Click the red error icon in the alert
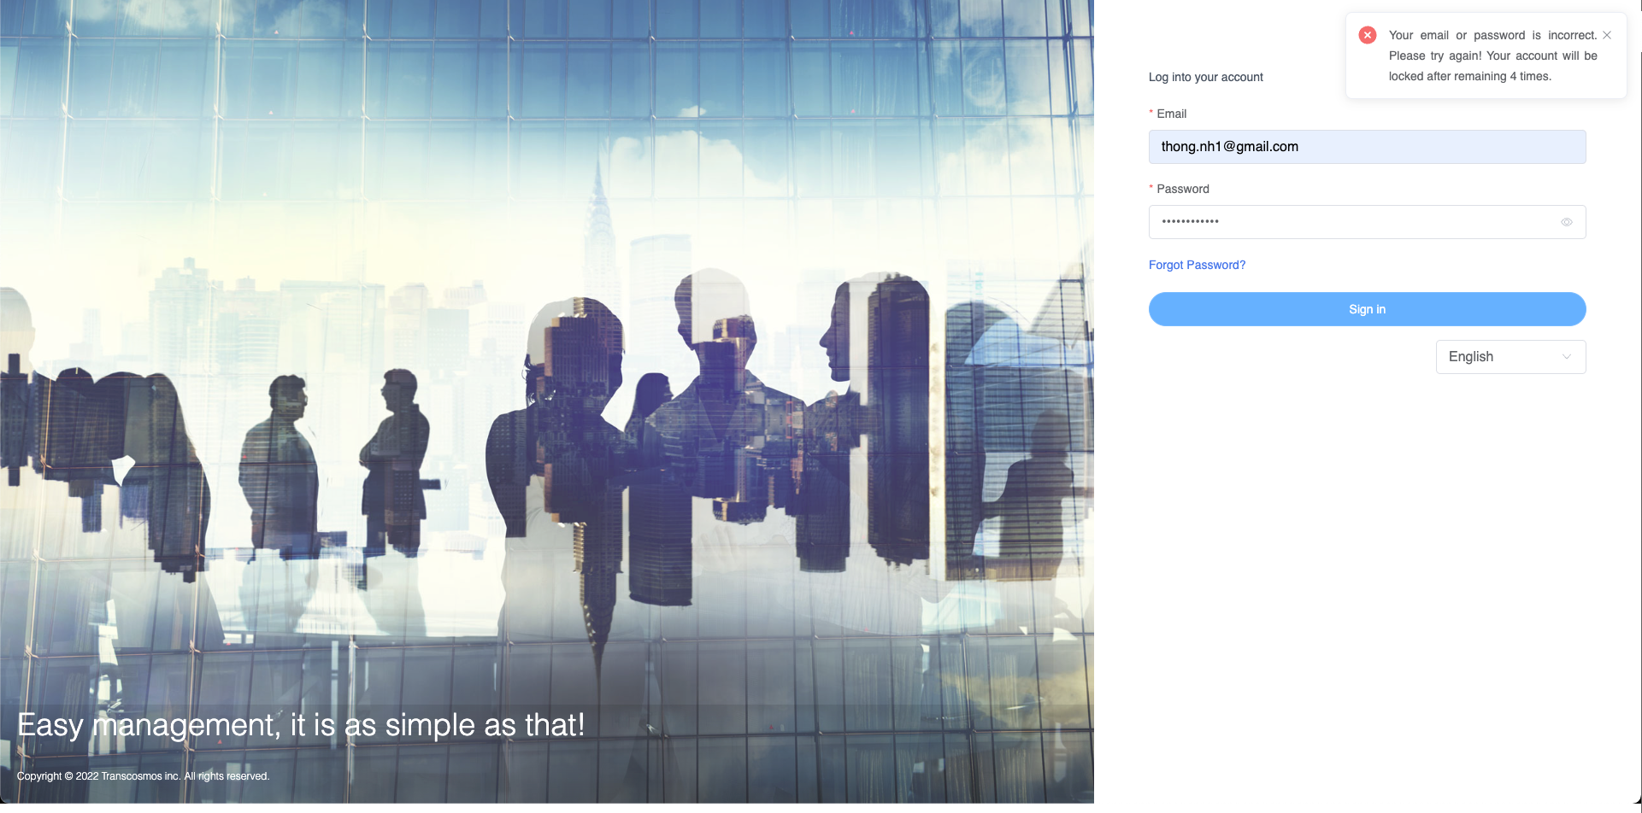This screenshot has width=1642, height=813. pos(1368,35)
